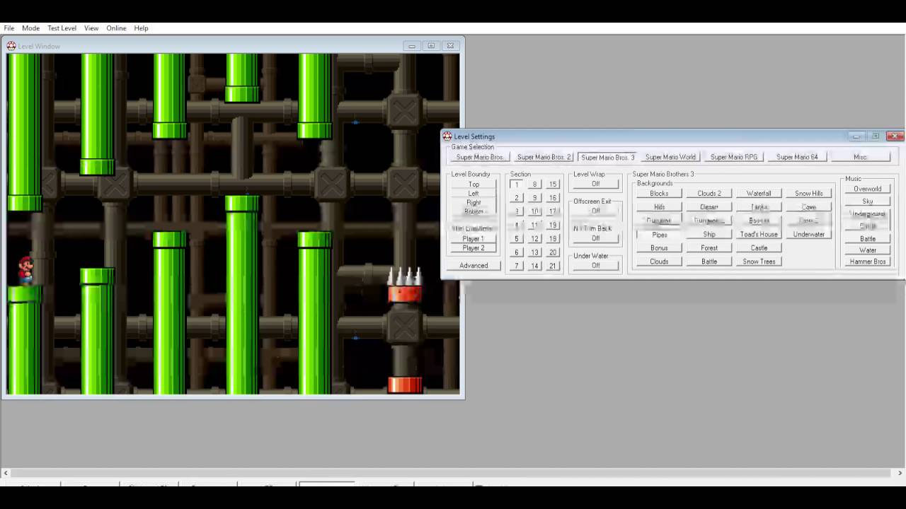This screenshot has width=906, height=509.
Task: Choose the Cave background
Action: click(x=809, y=207)
